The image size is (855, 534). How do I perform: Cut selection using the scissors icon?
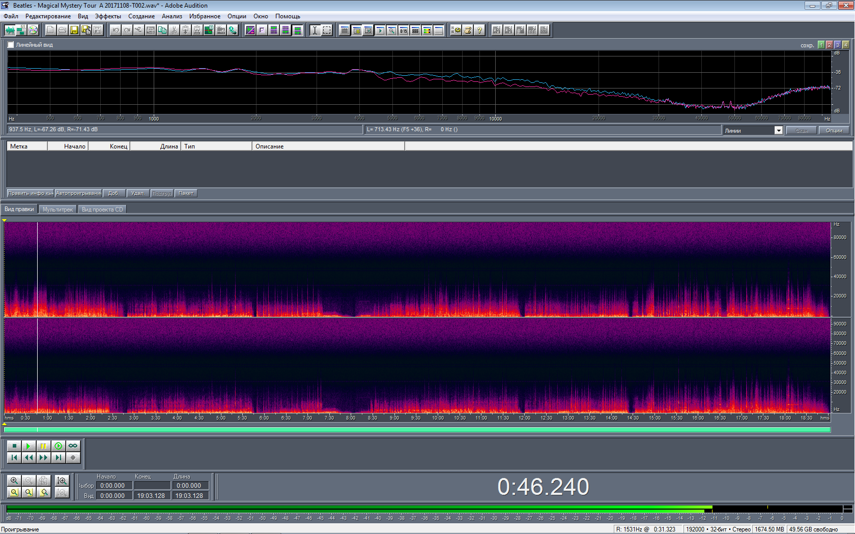(174, 30)
